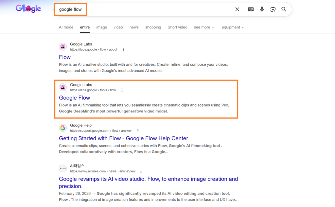335x207 pixels.
Task: Search by image with the camera lens icon
Action: pos(273,9)
